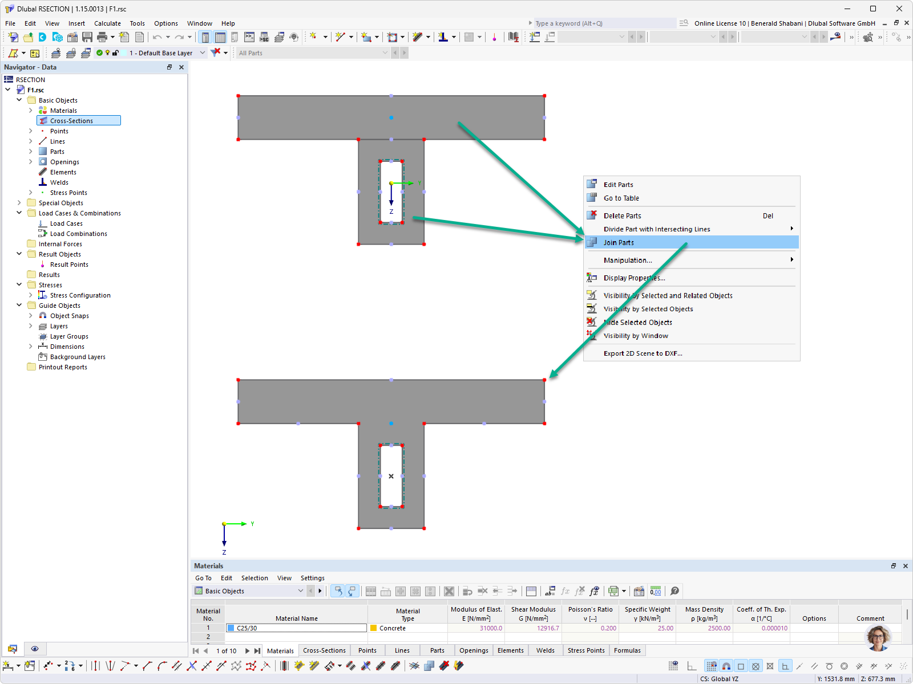Viewport: 913px width, 684px height.
Task: Open the Calculate menu
Action: point(107,23)
